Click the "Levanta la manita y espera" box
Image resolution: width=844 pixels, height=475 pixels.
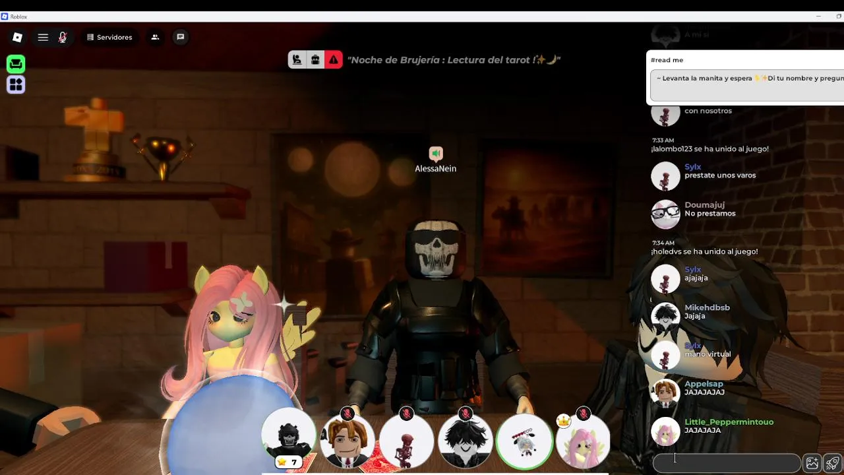747,86
